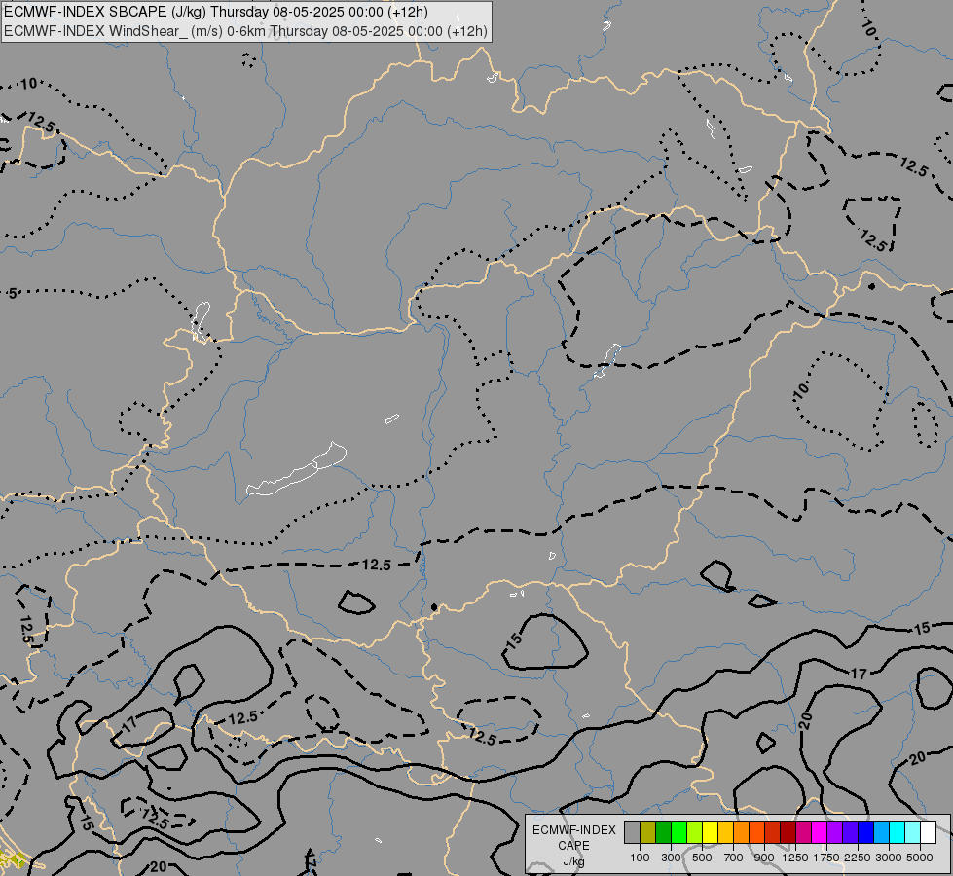This screenshot has height=876, width=953.
Task: Click the legend label "900"
Action: coord(764,858)
